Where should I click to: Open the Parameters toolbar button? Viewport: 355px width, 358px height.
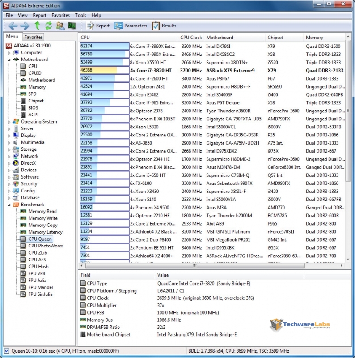point(131,26)
